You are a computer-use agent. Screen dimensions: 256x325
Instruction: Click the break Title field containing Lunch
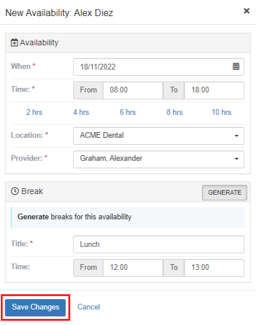click(x=159, y=245)
